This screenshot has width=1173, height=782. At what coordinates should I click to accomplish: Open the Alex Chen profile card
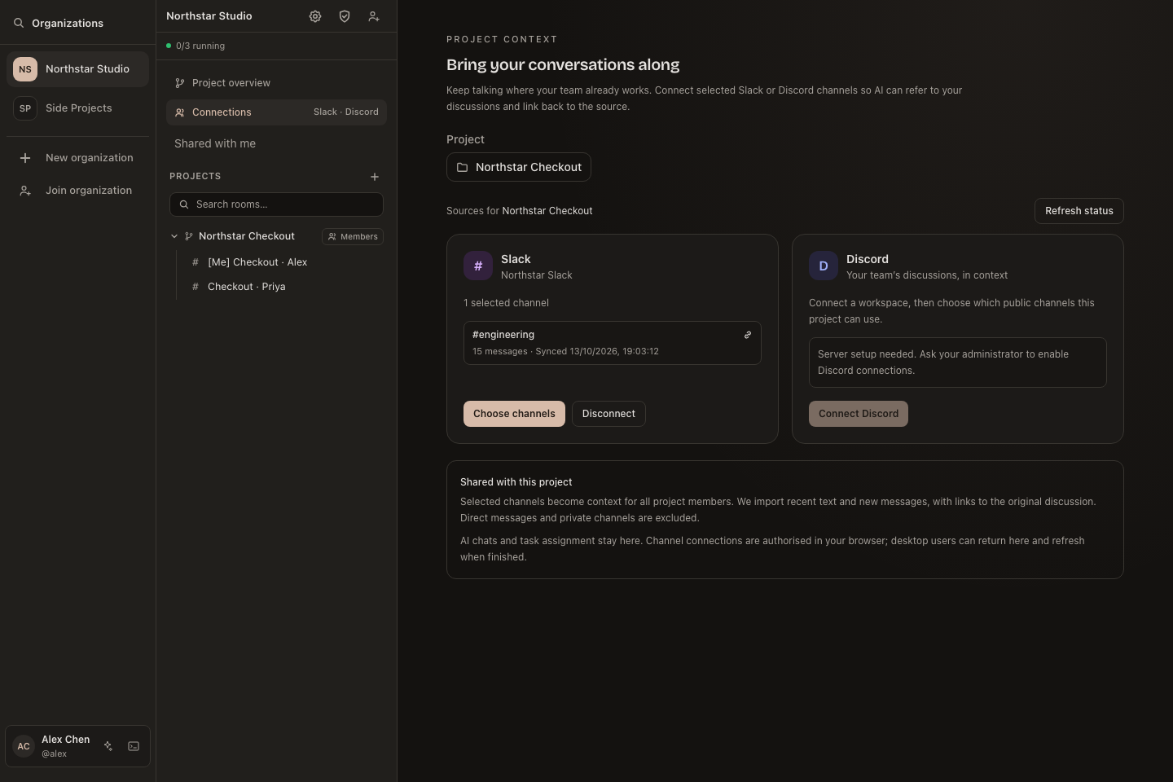click(77, 746)
